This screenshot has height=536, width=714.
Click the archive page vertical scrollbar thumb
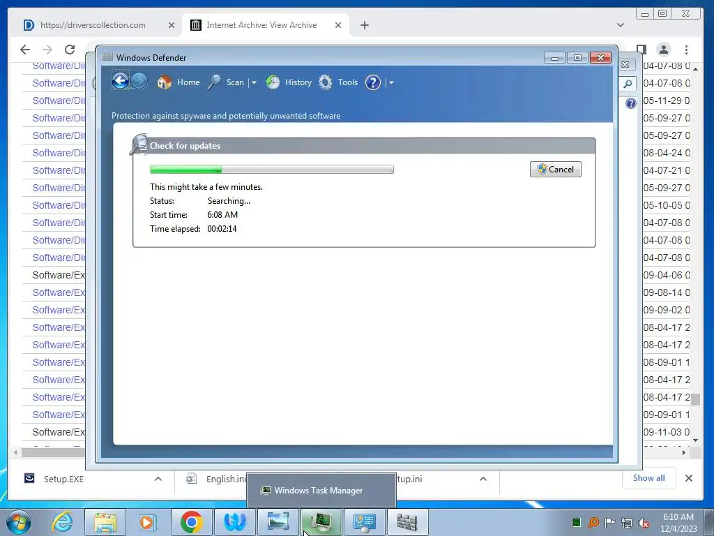click(x=695, y=400)
